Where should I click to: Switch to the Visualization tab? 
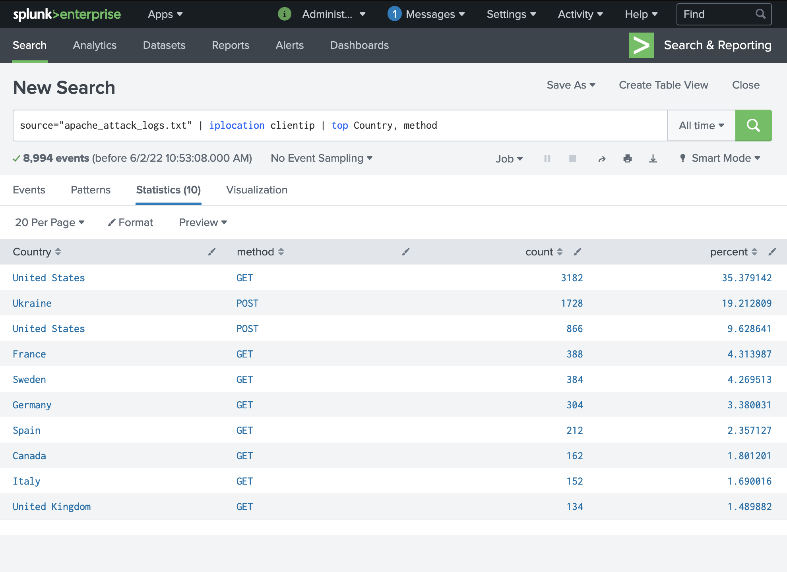coord(257,190)
